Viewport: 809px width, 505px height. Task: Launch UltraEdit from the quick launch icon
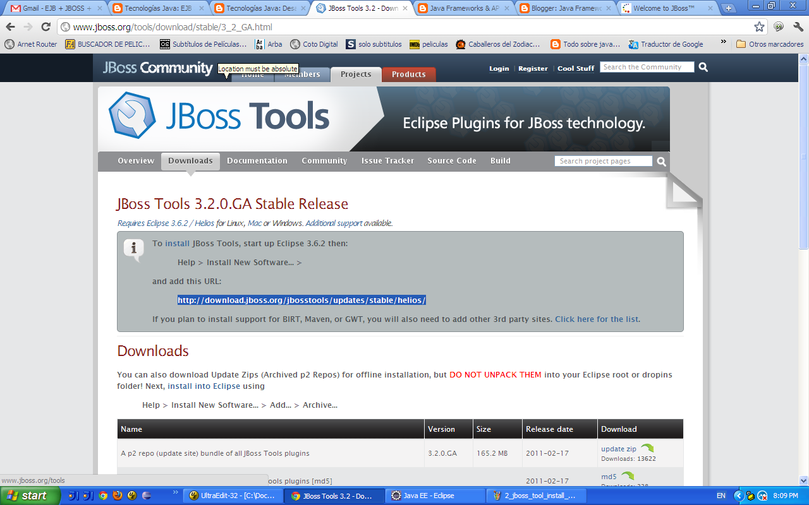click(132, 496)
